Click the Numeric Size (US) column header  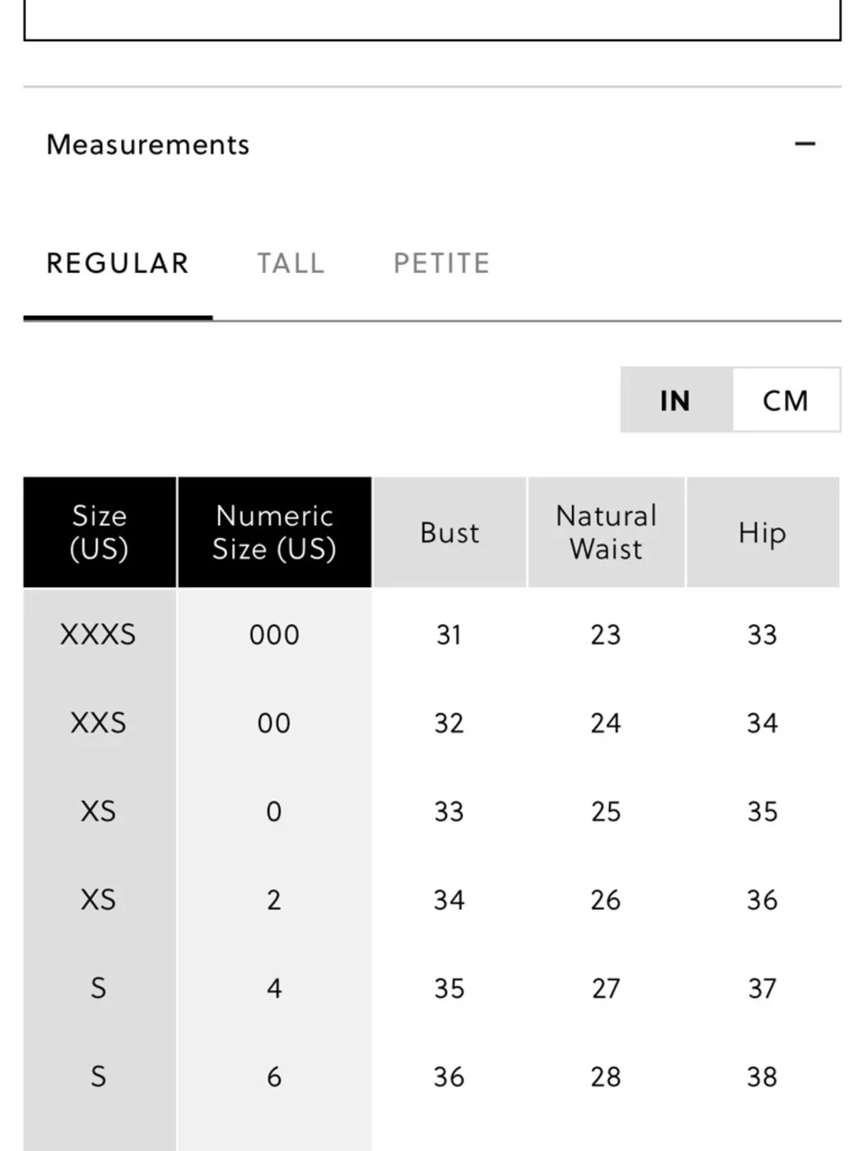tap(275, 532)
